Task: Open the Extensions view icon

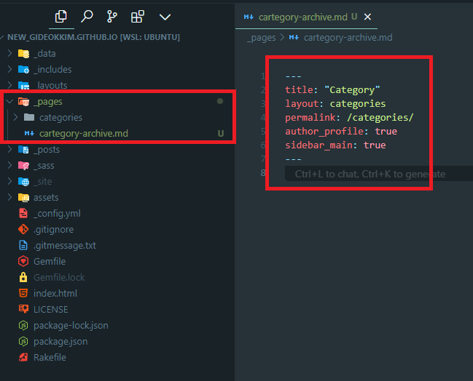Action: tap(137, 16)
